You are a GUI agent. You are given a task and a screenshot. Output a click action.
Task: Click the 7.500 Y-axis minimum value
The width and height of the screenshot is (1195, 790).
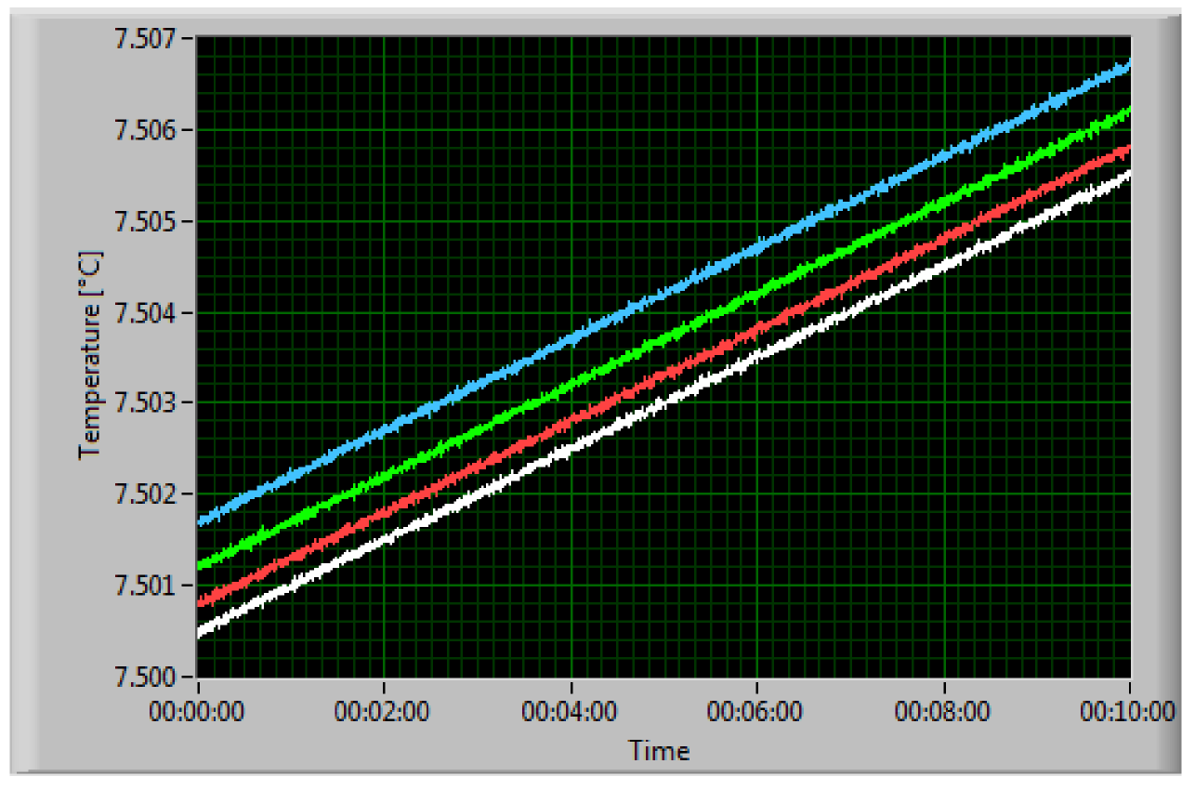click(147, 677)
